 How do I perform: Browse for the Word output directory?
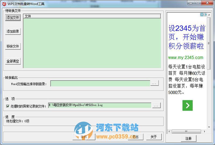(155, 83)
